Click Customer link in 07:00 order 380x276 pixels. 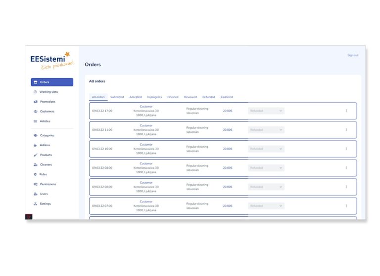pyautogui.click(x=146, y=201)
